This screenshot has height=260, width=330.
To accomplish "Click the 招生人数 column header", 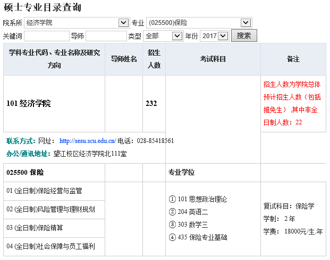I will (x=154, y=59).
